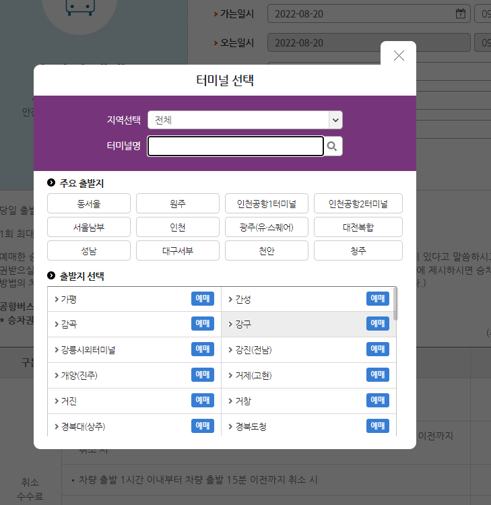Open the 지역선택 dropdown showing 전체

coord(245,120)
